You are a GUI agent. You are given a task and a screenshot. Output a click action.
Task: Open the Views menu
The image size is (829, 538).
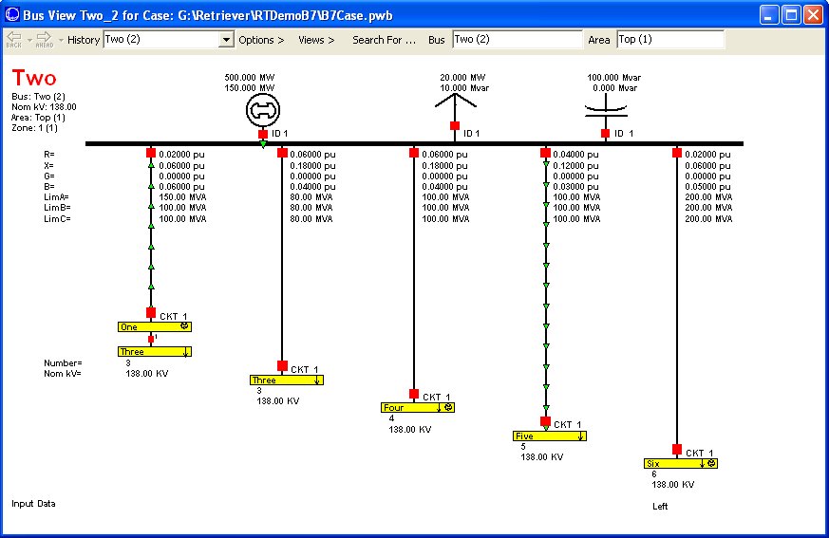[x=316, y=40]
